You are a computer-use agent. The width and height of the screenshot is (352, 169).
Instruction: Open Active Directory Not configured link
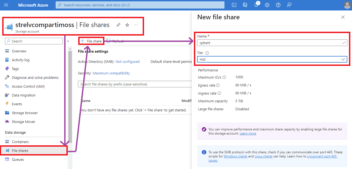tap(128, 62)
